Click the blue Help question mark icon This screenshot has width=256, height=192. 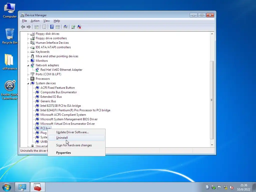(52, 27)
